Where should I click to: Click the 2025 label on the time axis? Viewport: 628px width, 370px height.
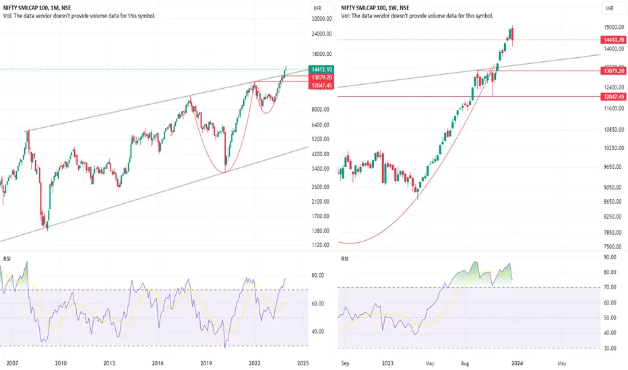point(303,363)
